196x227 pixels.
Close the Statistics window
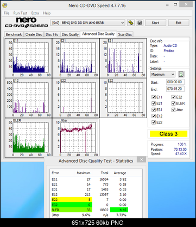tap(142, 159)
